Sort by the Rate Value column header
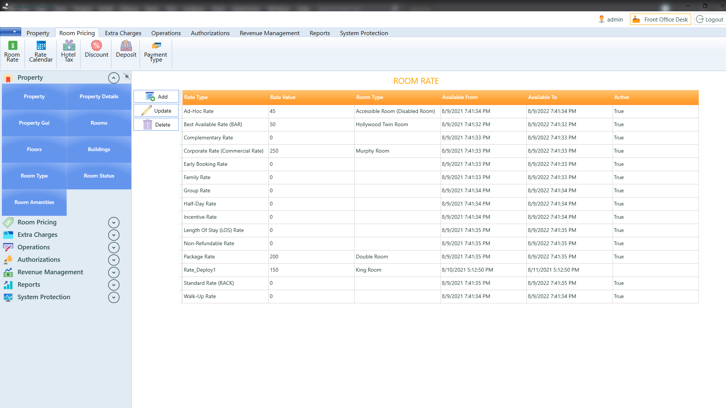Image resolution: width=726 pixels, height=408 pixels. click(311, 97)
